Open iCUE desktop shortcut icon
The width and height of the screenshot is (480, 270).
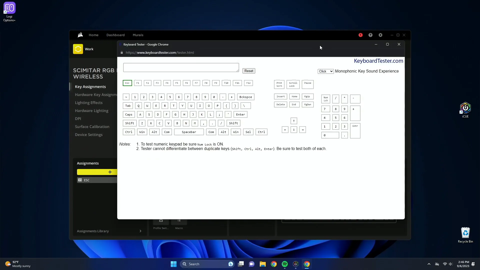pyautogui.click(x=465, y=110)
